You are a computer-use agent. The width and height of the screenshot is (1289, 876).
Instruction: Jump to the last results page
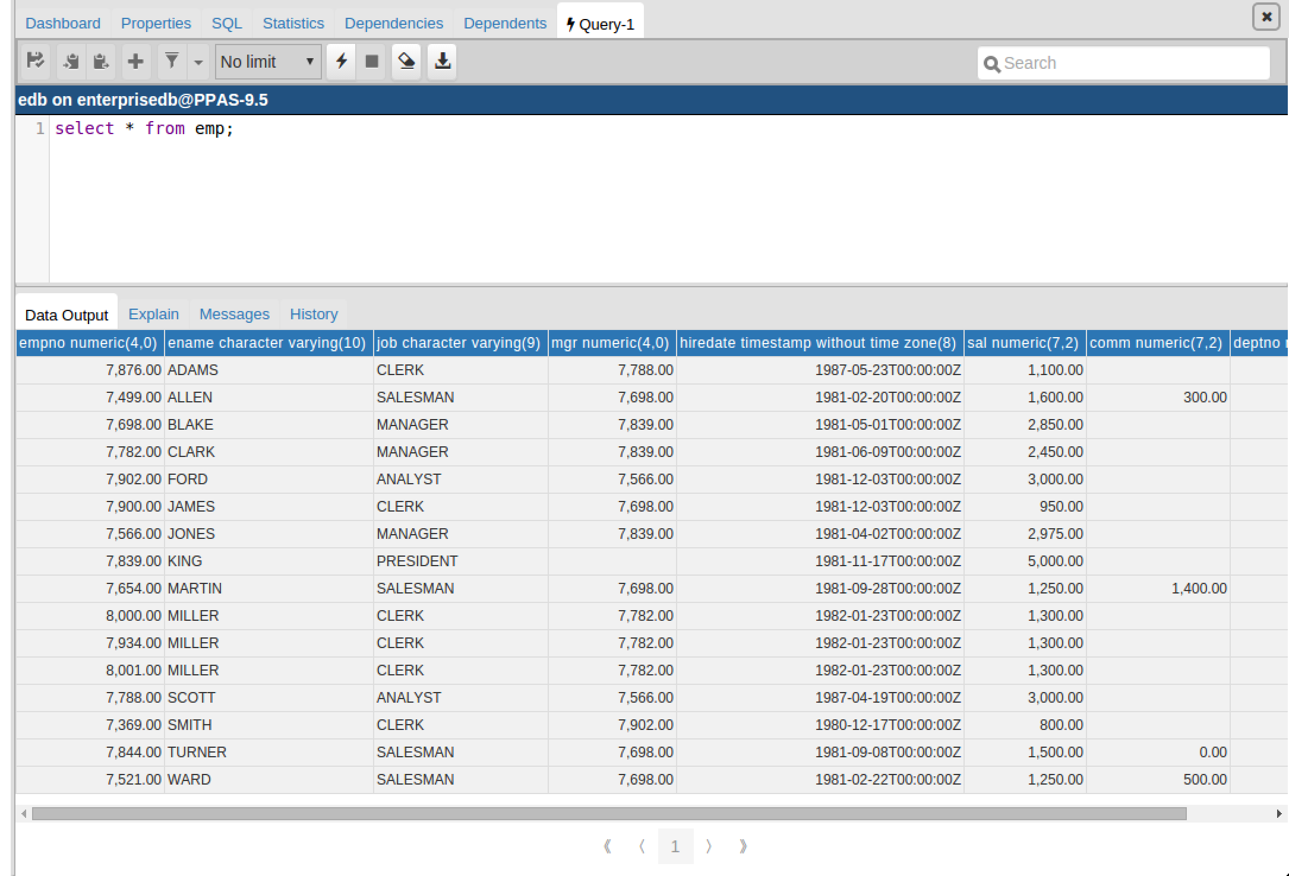(x=743, y=846)
